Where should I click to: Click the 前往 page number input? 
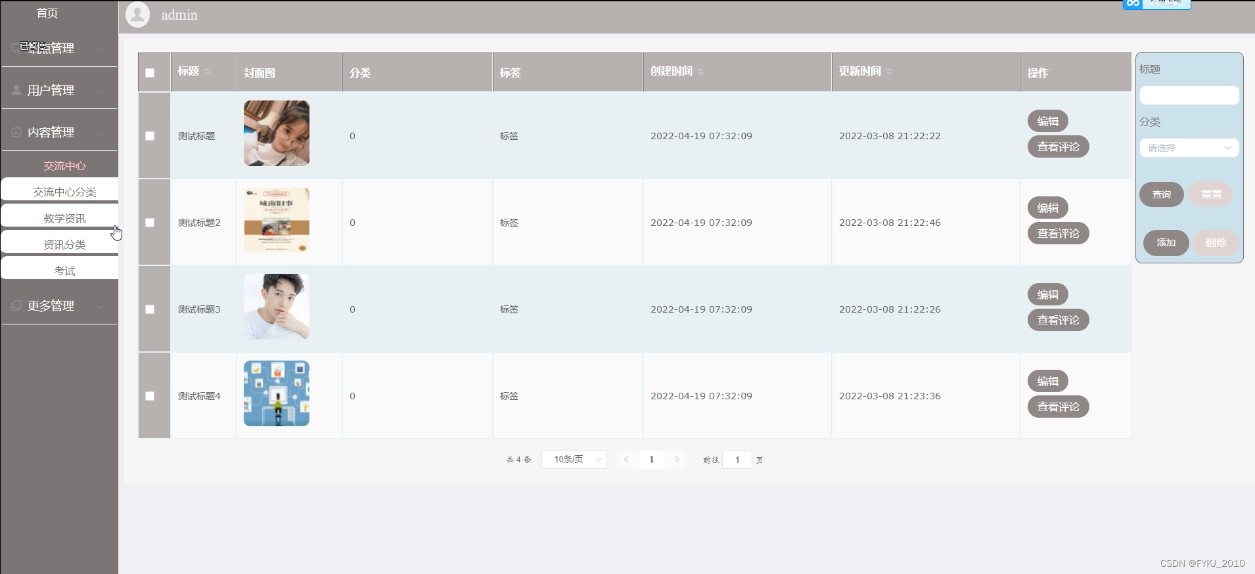pyautogui.click(x=737, y=460)
